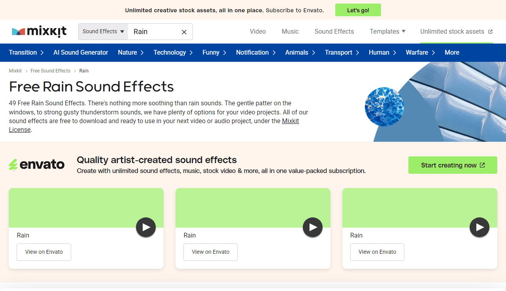
Task: Click the second card's green waveform area
Action: coord(253,208)
